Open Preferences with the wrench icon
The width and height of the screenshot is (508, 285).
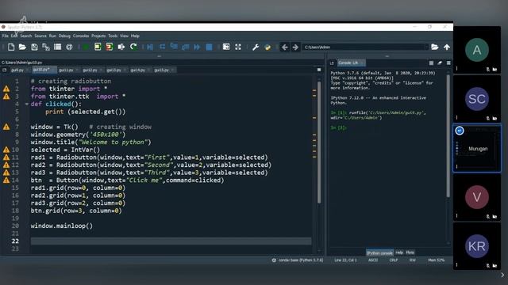pos(256,47)
